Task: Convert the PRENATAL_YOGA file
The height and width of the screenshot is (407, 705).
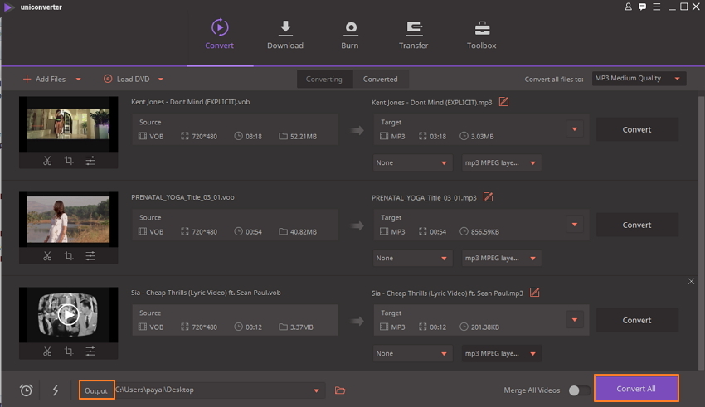Action: (637, 225)
